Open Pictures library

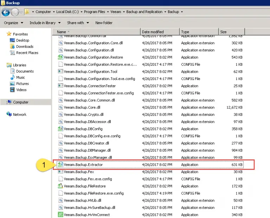22,84
